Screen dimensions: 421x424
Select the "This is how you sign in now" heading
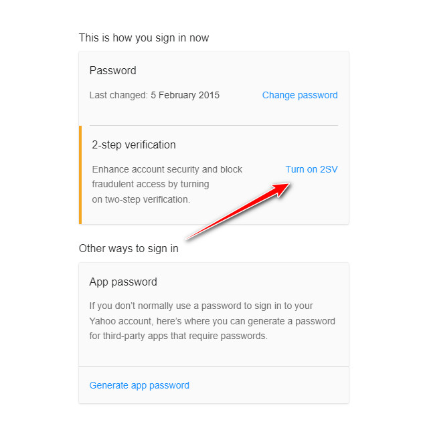point(144,38)
